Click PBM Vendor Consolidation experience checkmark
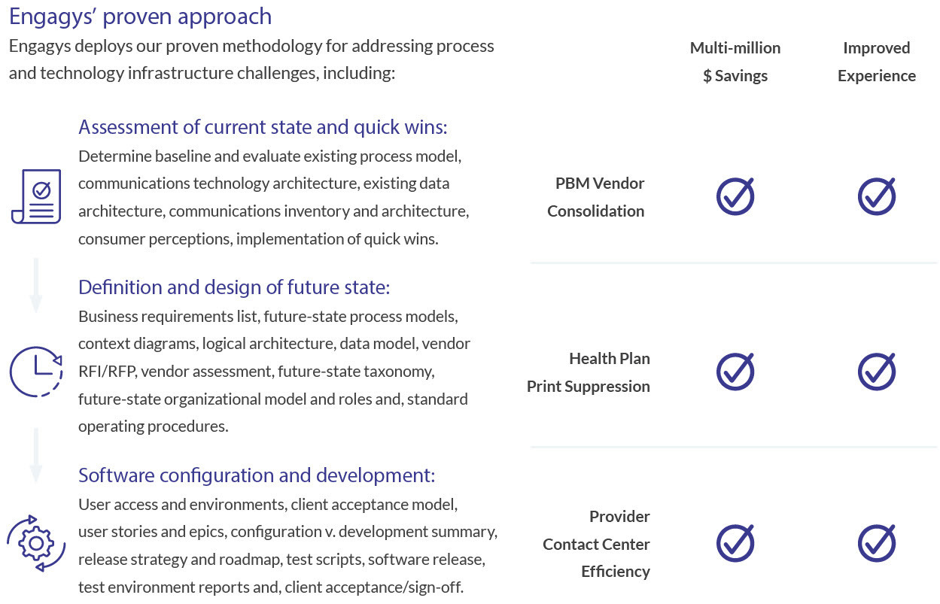This screenshot has height=604, width=940. [x=877, y=196]
